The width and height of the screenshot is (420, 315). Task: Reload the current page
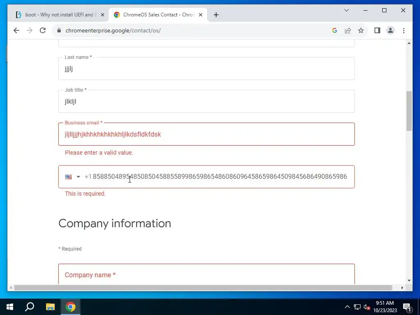43,30
